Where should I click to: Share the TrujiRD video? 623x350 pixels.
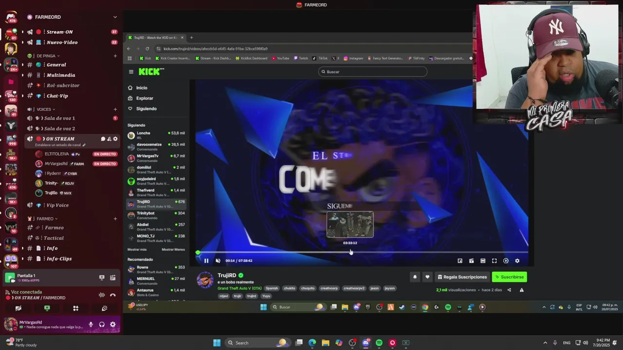pyautogui.click(x=509, y=290)
